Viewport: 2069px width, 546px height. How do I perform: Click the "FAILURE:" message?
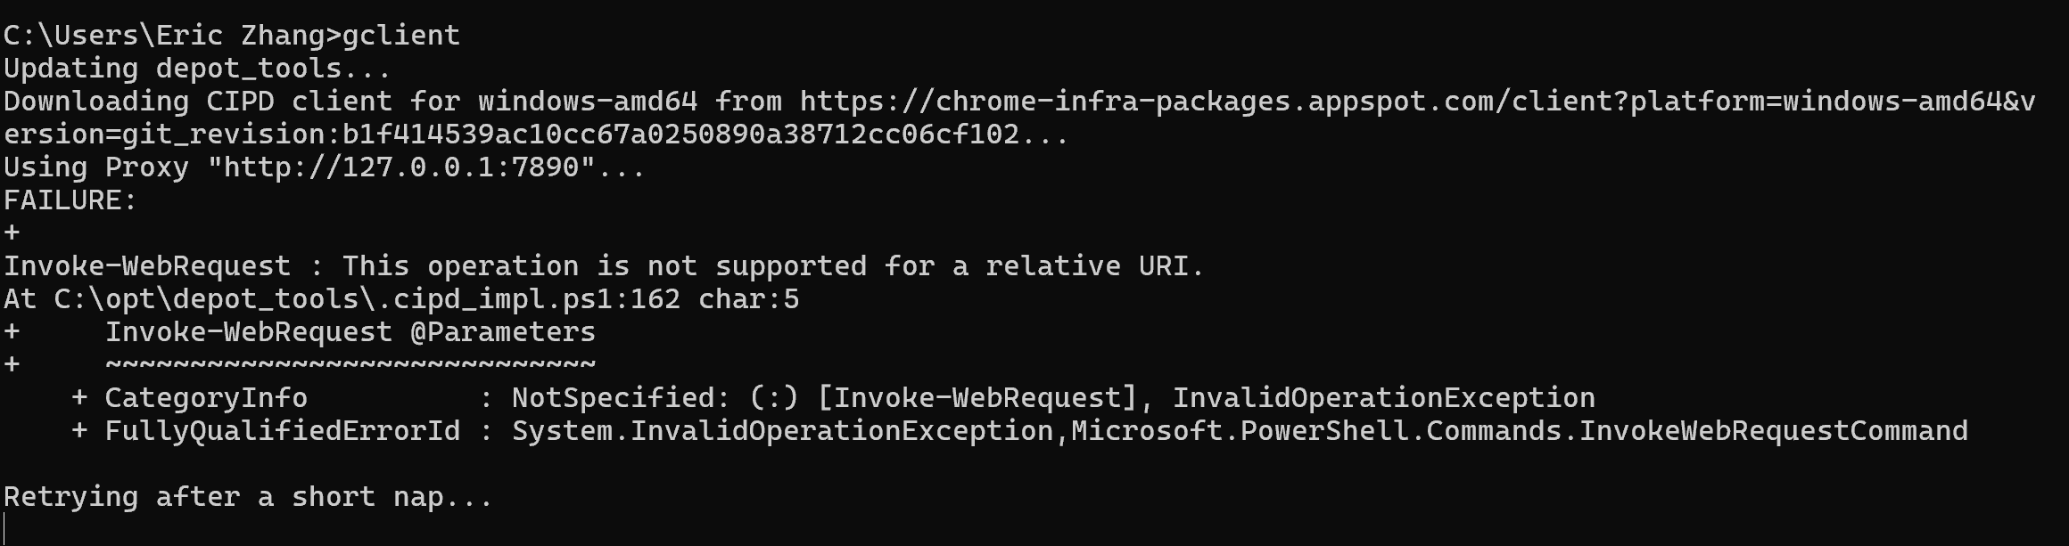coord(70,200)
